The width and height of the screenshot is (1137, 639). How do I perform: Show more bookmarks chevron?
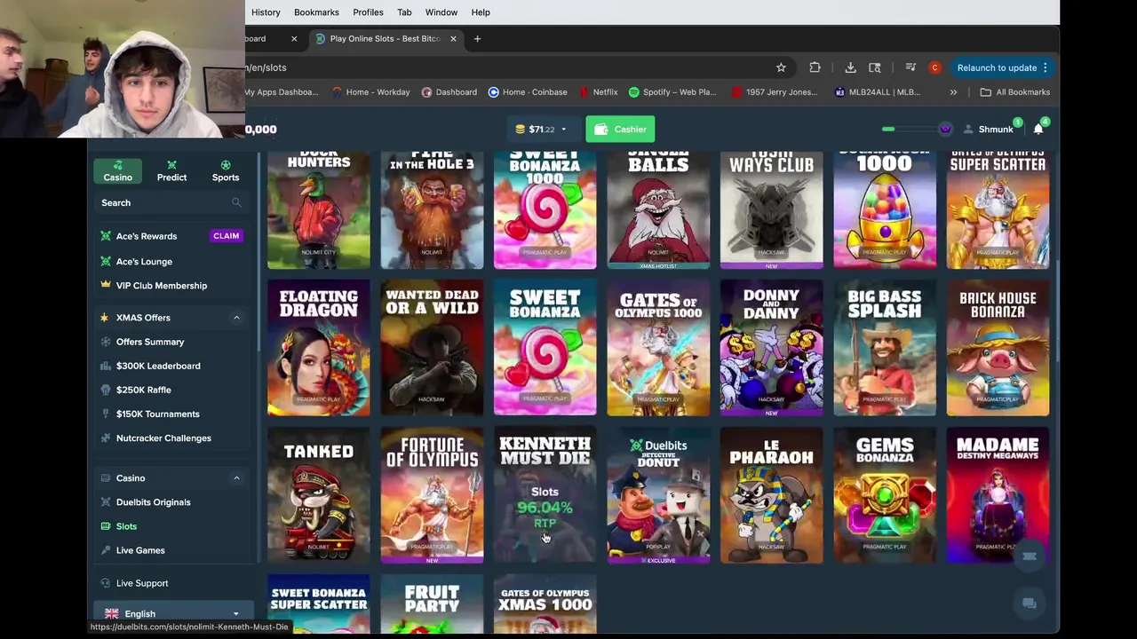pyautogui.click(x=953, y=92)
